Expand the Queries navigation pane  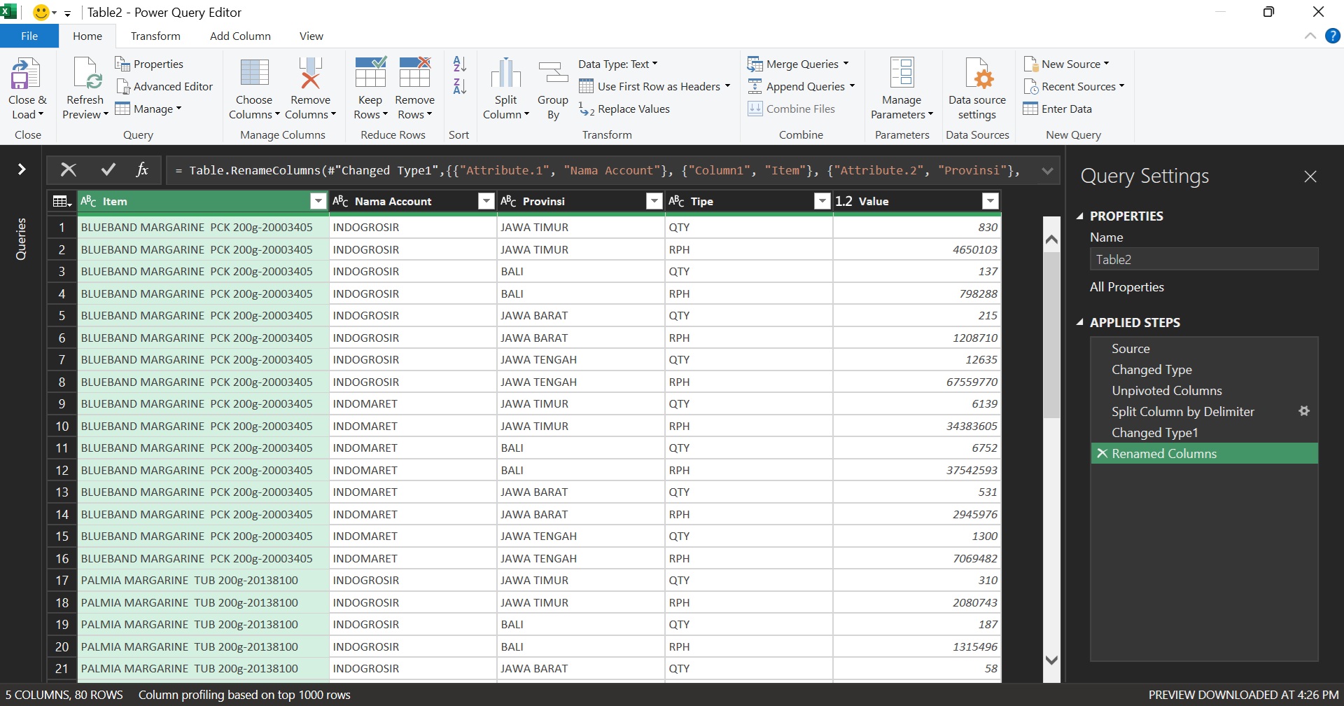(x=22, y=169)
